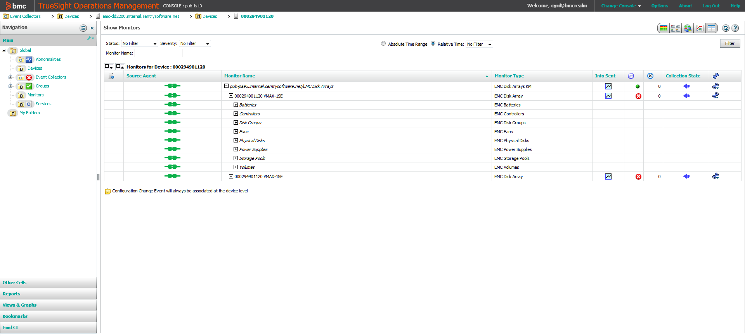Click tools icon in expanded VMAX-1SE row
The width and height of the screenshot is (745, 336).
(716, 96)
